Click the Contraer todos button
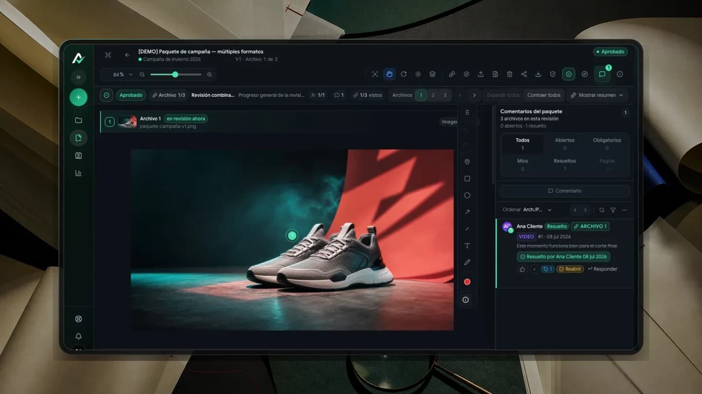Viewport: 702px width, 394px height. click(544, 95)
